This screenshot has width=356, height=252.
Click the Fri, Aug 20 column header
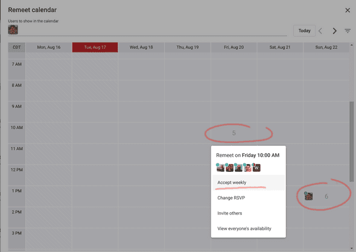[x=234, y=47]
